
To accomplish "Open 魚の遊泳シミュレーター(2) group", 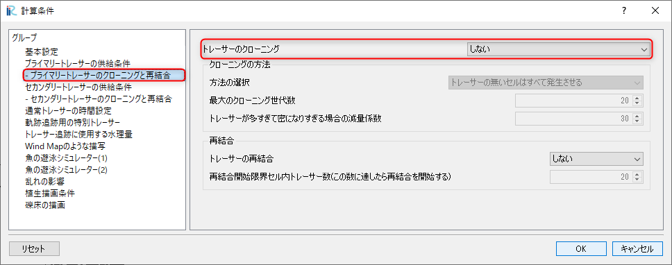I will click(x=66, y=169).
